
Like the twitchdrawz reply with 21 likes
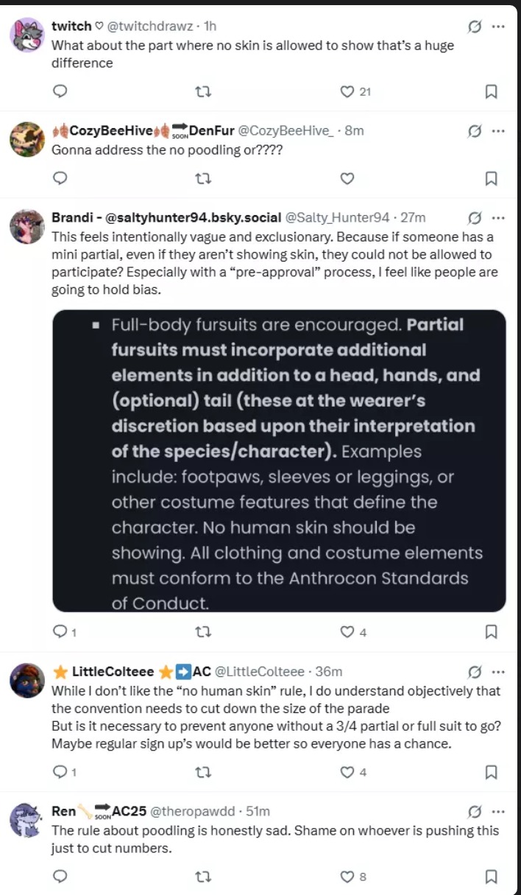[347, 91]
